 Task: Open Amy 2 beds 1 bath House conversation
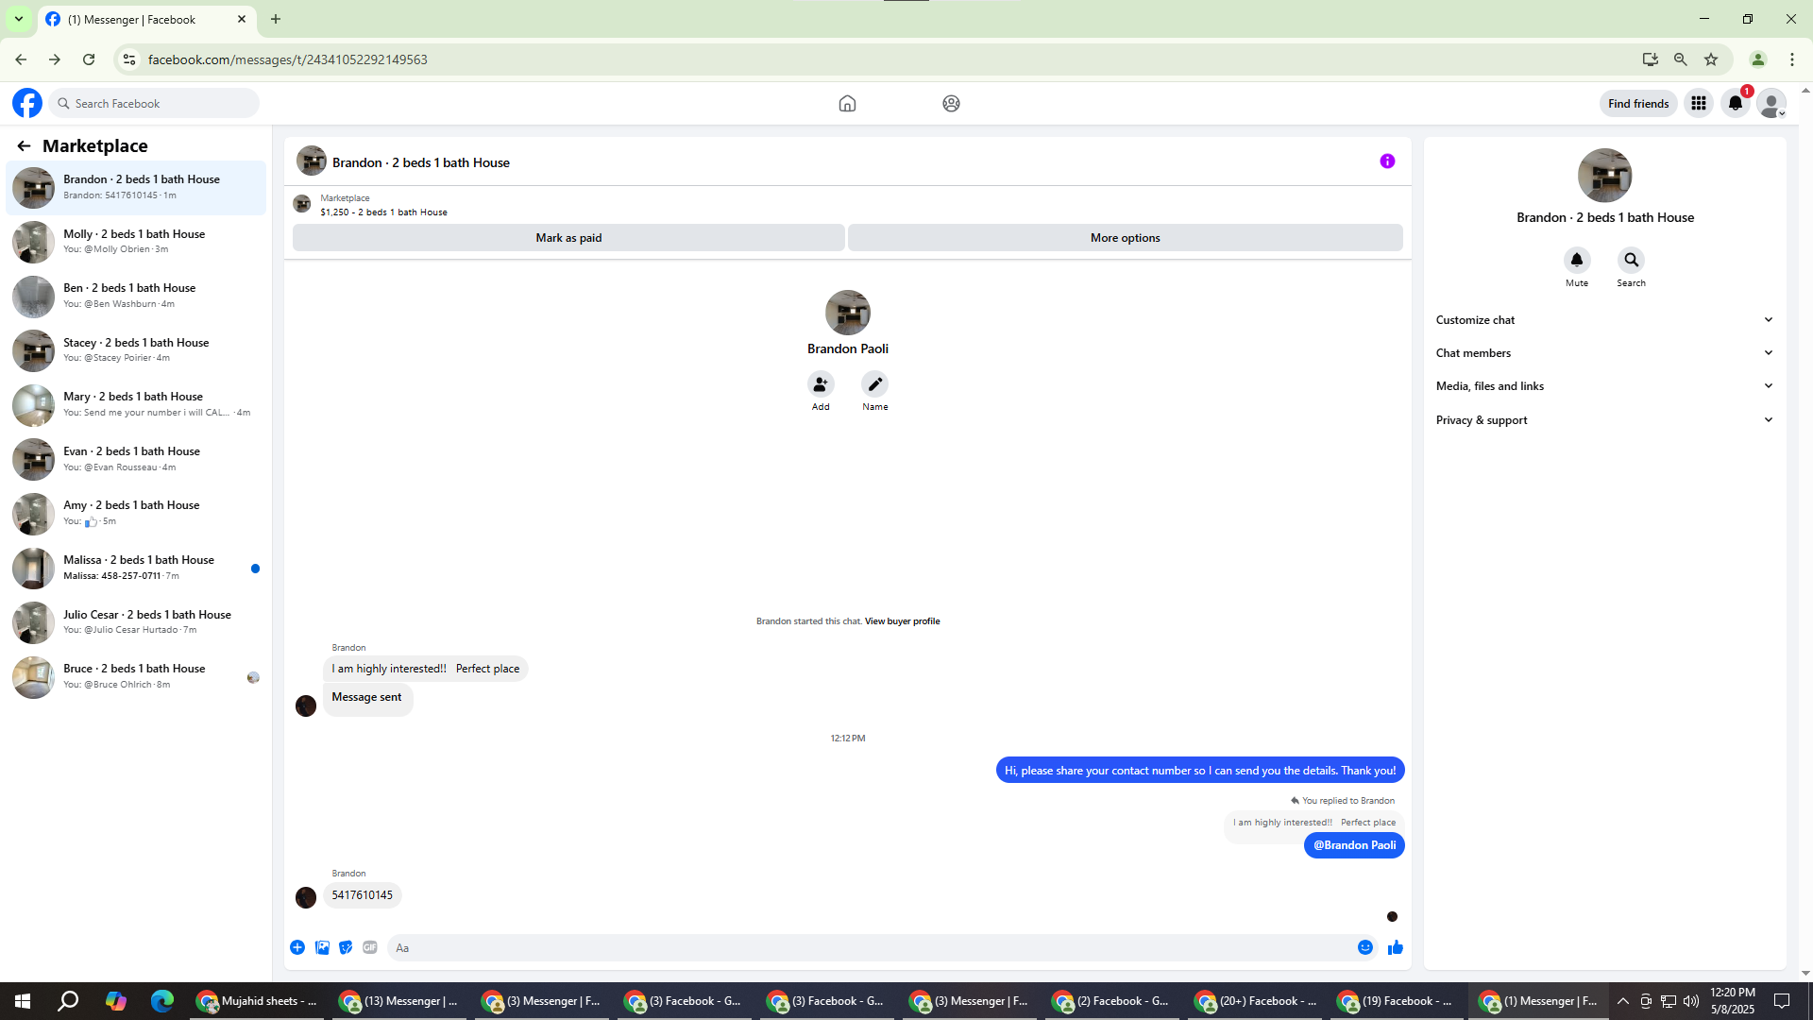136,513
